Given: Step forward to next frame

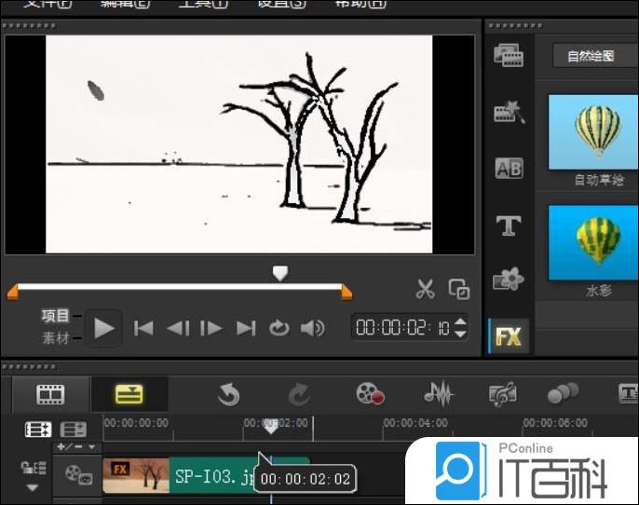Looking at the screenshot, I should (x=211, y=328).
